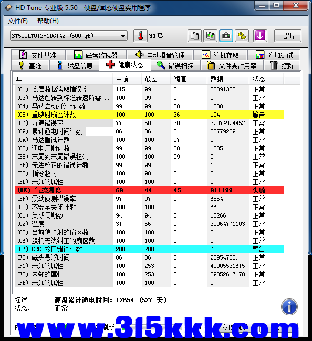Viewport: 312px width, 341px height.
Task: Click the 最差 column header
Action: click(x=156, y=79)
